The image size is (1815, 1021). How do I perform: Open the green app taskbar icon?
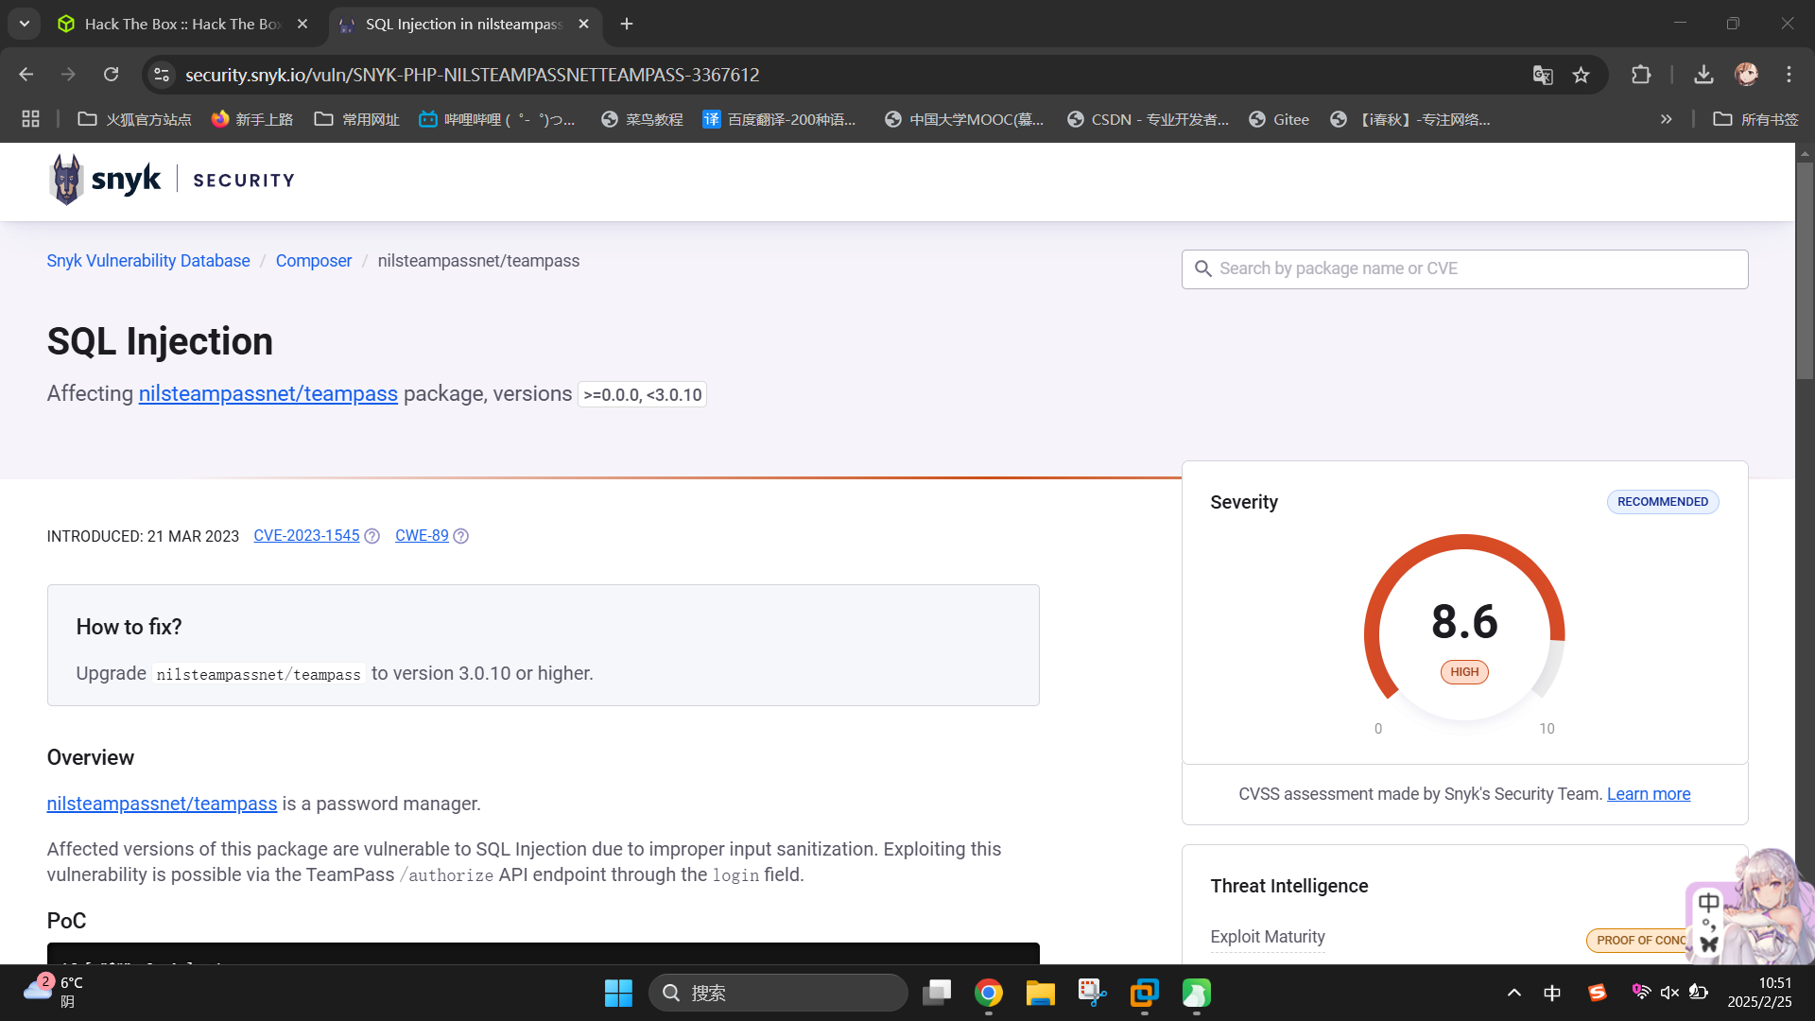pos(1197,993)
